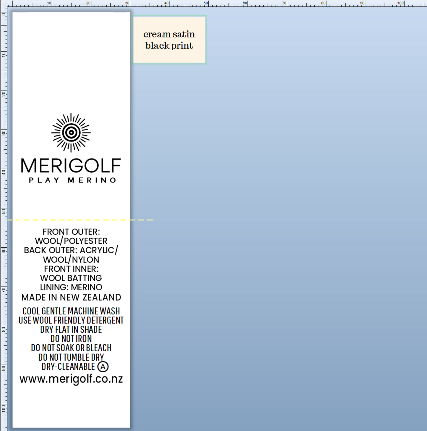Select the MADE IN NEW ZEALAND text
This screenshot has height=431, width=427.
click(x=71, y=297)
